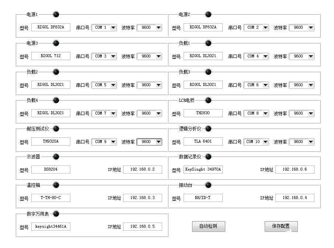Click the 保存配置 button
This screenshot has width=334, height=248.
tap(281, 226)
